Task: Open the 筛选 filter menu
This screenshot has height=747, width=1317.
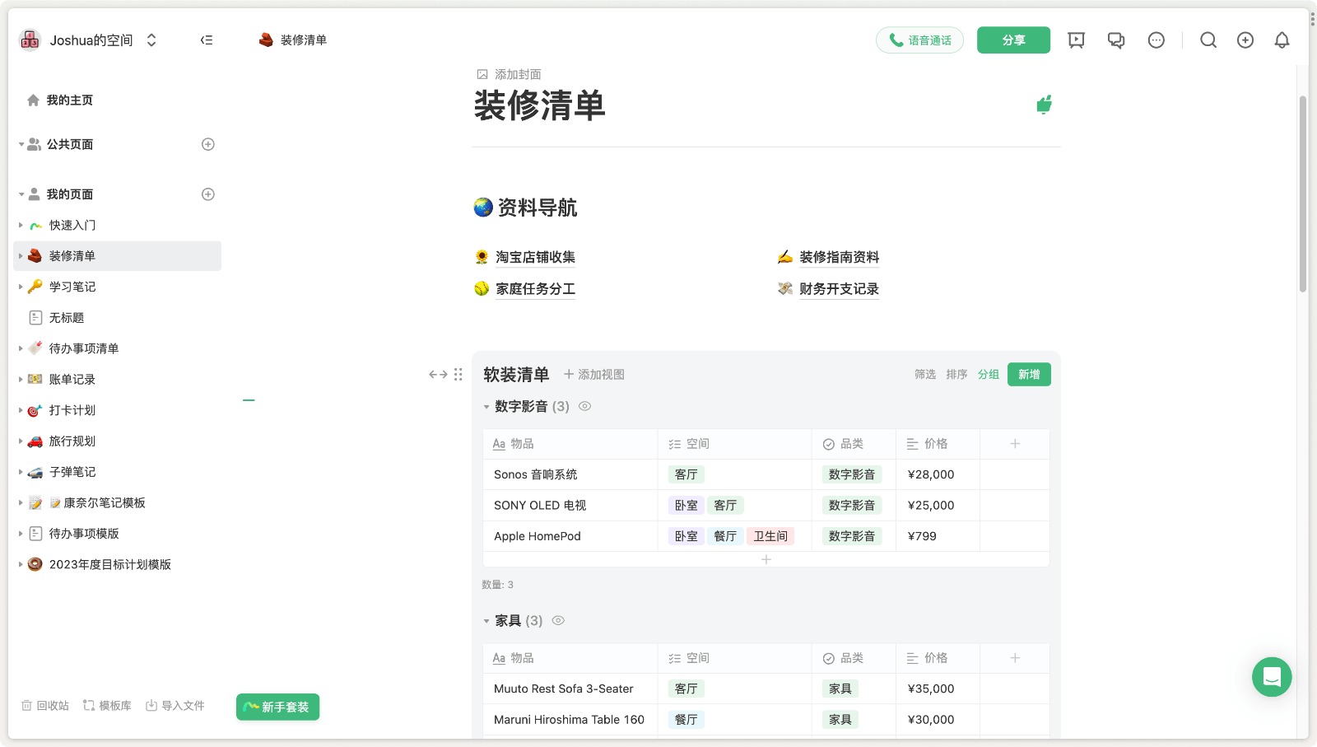Action: [924, 374]
